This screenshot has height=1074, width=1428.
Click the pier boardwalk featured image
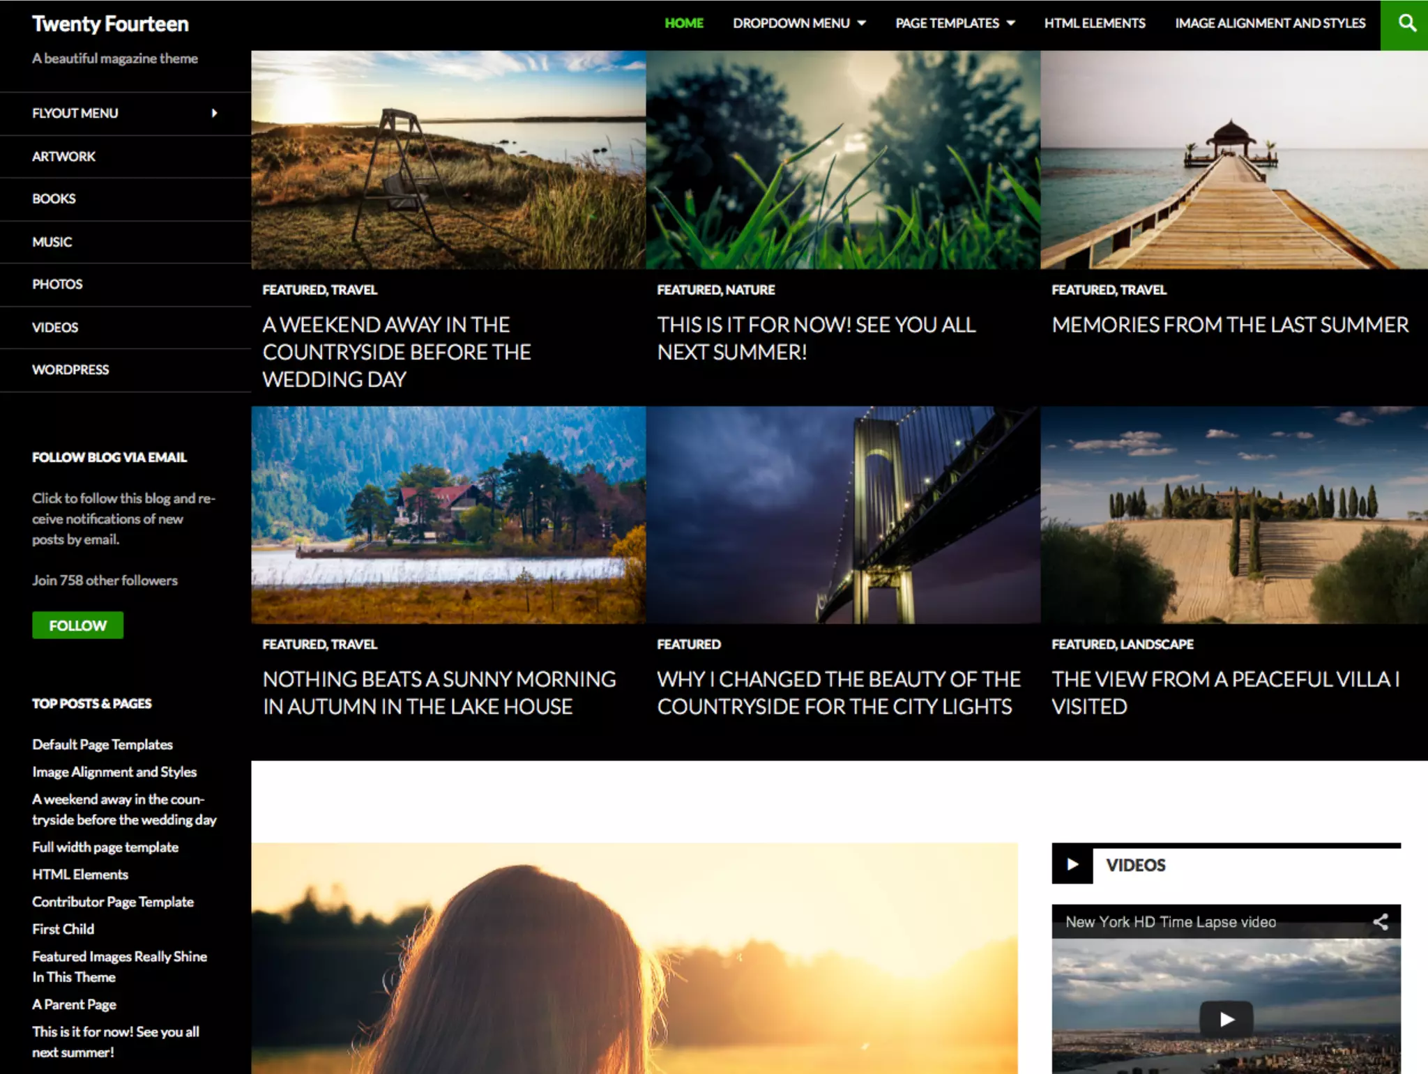1233,160
